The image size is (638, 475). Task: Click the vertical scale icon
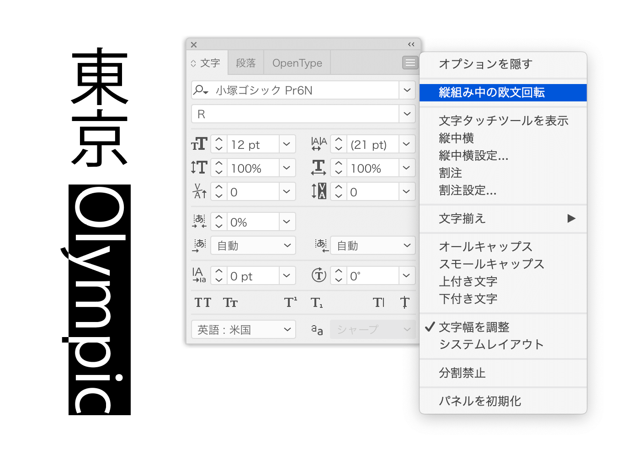tap(199, 168)
